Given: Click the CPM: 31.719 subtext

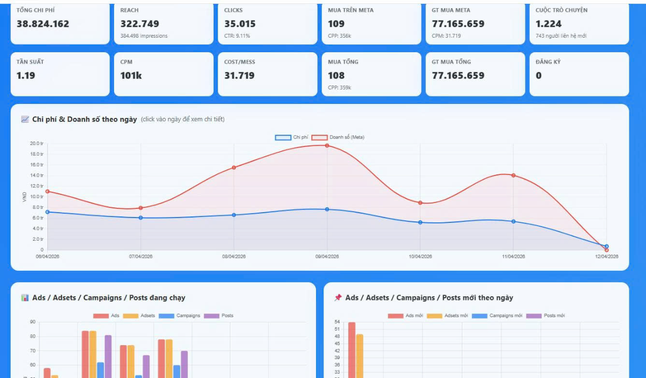Looking at the screenshot, I should point(446,36).
